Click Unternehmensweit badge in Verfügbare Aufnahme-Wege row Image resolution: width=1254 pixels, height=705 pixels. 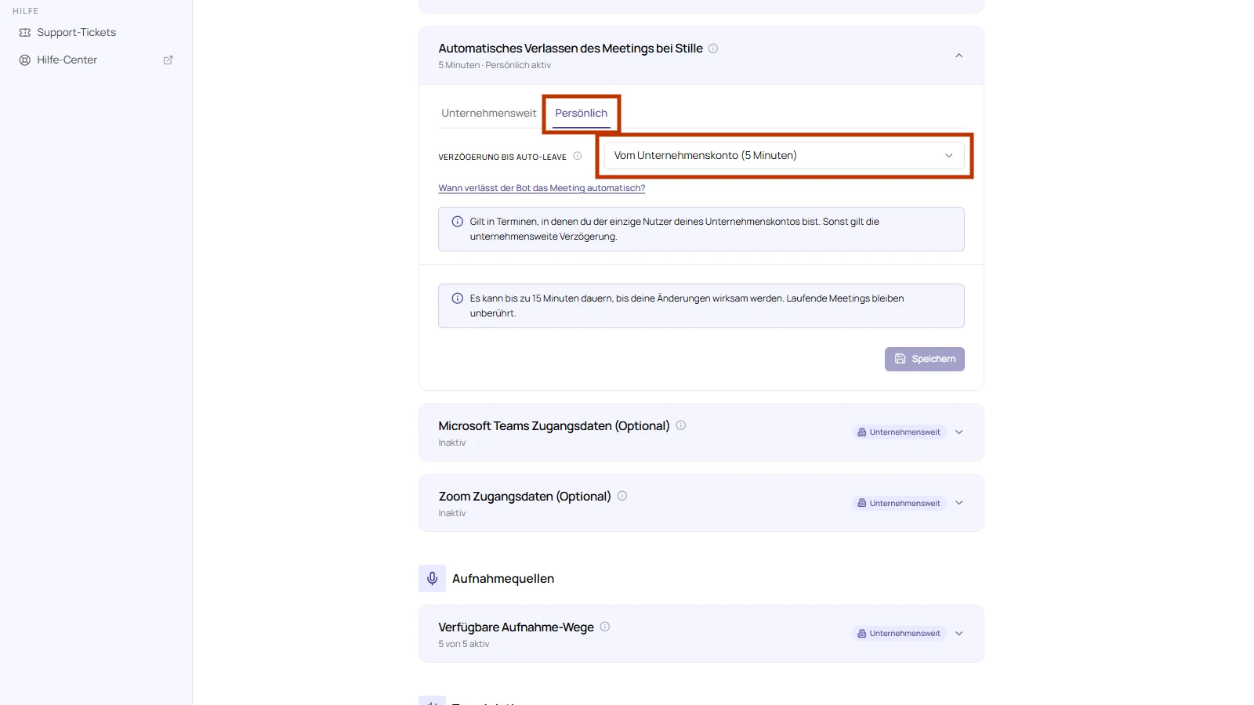point(899,634)
